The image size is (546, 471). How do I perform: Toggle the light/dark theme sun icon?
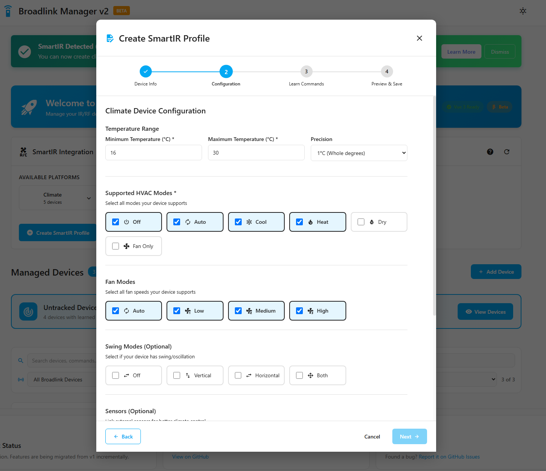coord(523,11)
